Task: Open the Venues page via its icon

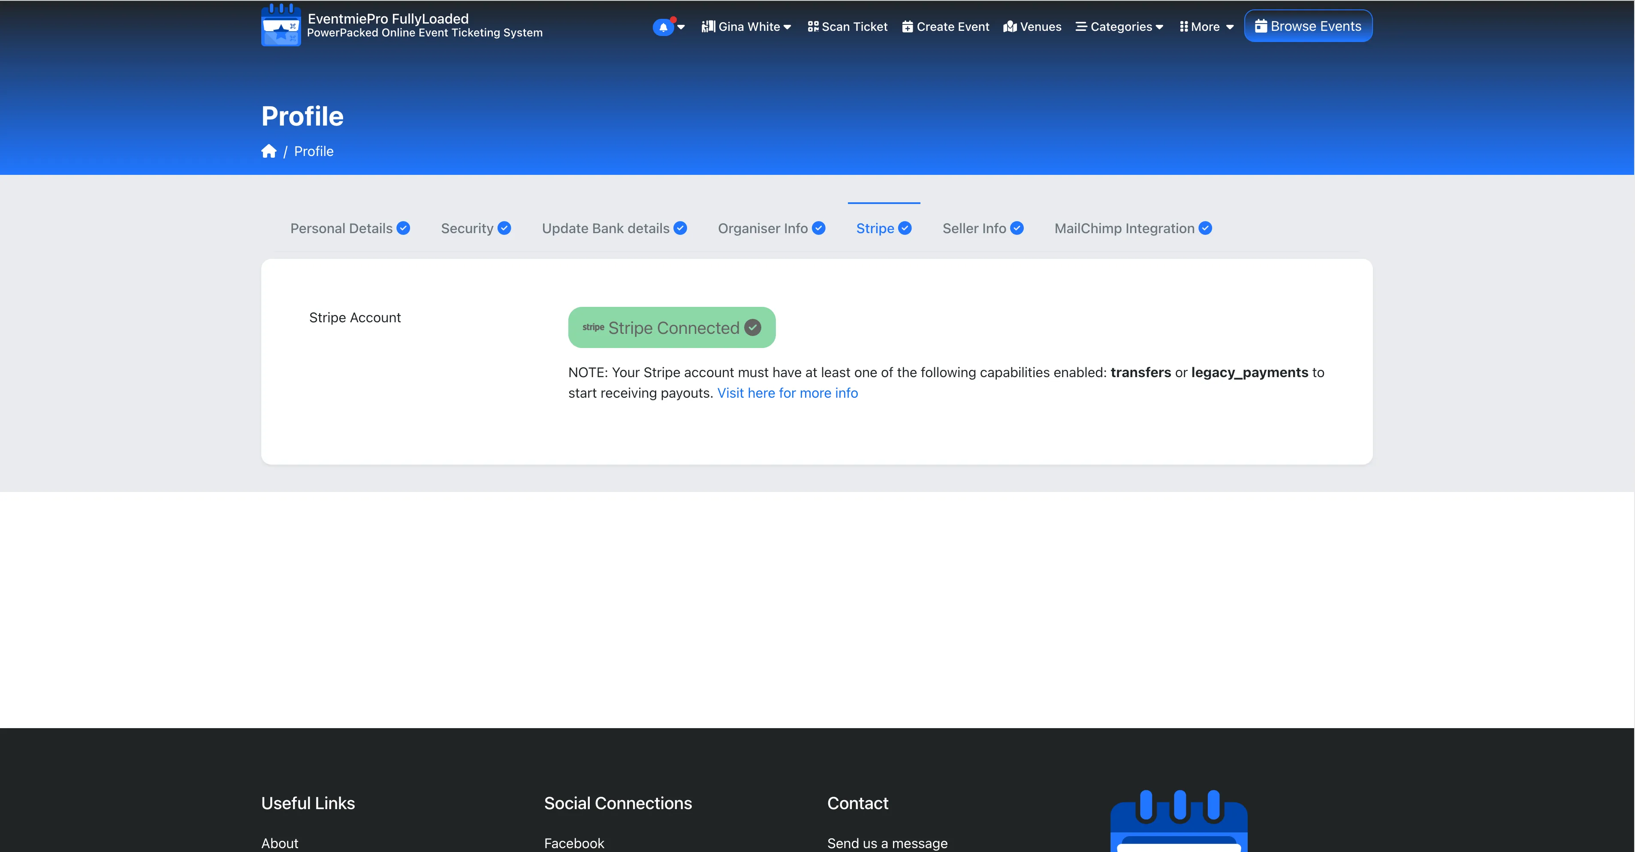Action: click(x=1011, y=27)
